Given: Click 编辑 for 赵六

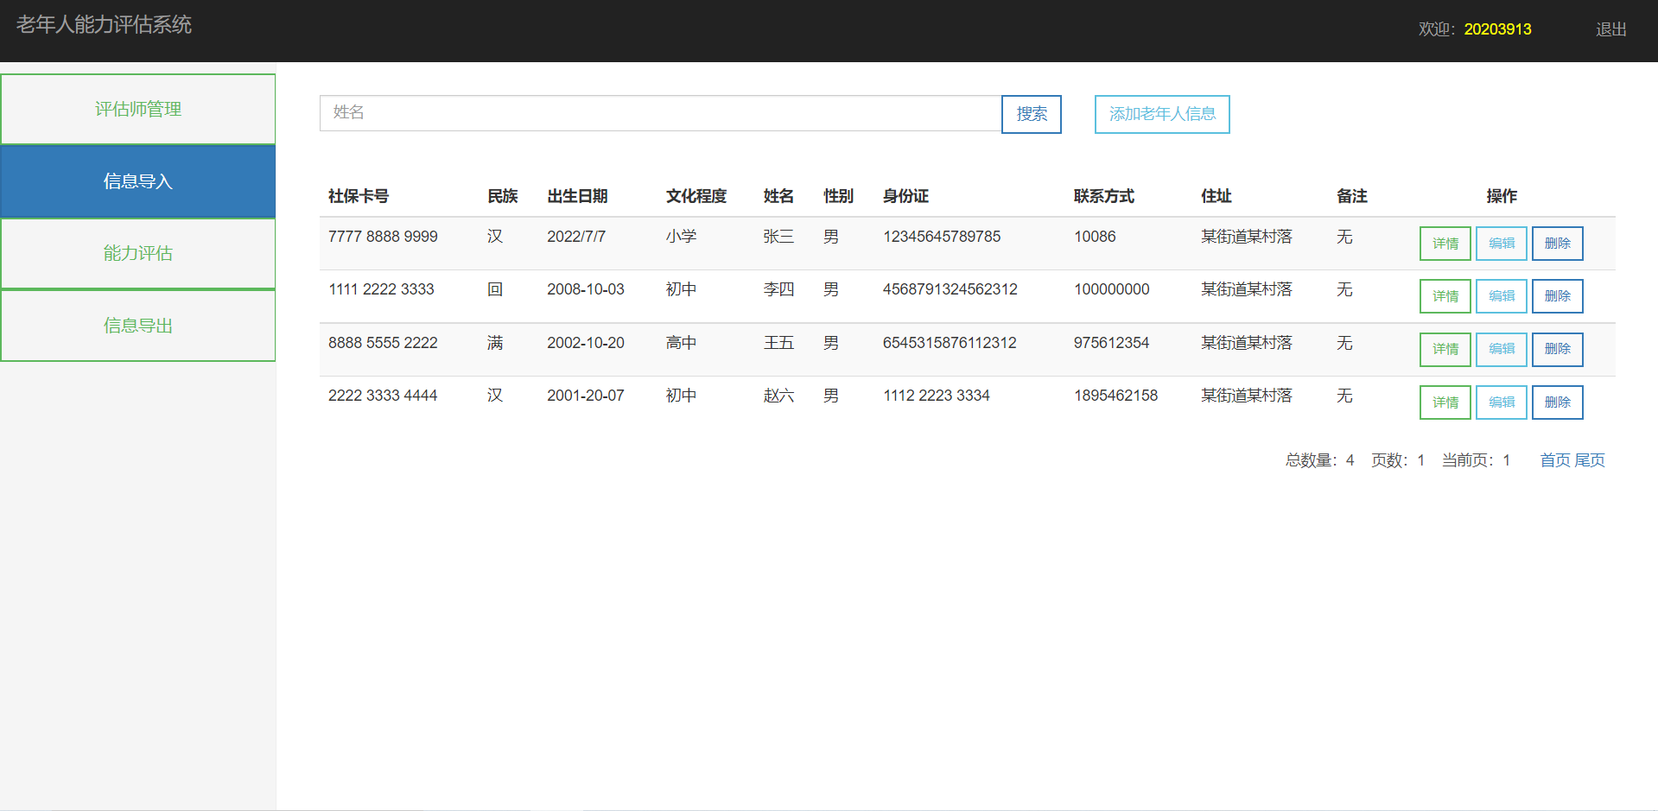Looking at the screenshot, I should [x=1502, y=402].
